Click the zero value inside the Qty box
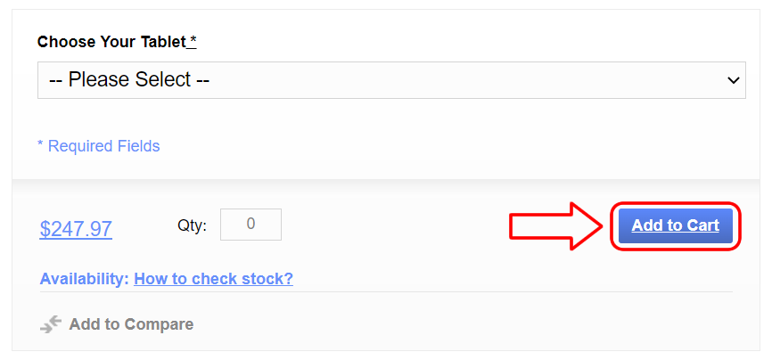772x360 pixels. [251, 225]
